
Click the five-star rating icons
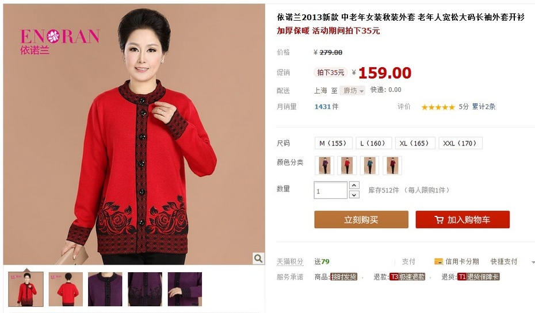tap(438, 107)
